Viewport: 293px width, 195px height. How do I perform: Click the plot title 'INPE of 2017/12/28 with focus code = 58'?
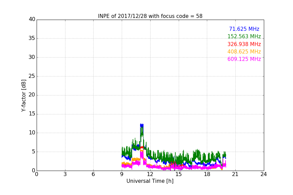pyautogui.click(x=150, y=16)
